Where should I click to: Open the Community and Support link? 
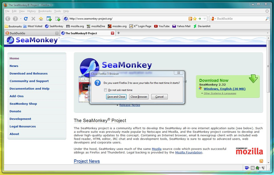(29, 81)
